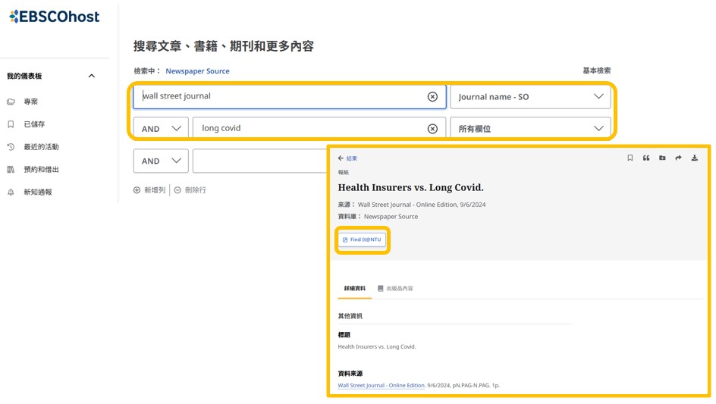This screenshot has height=404, width=716.
Task: Click the download icon on article
Action: tap(695, 158)
